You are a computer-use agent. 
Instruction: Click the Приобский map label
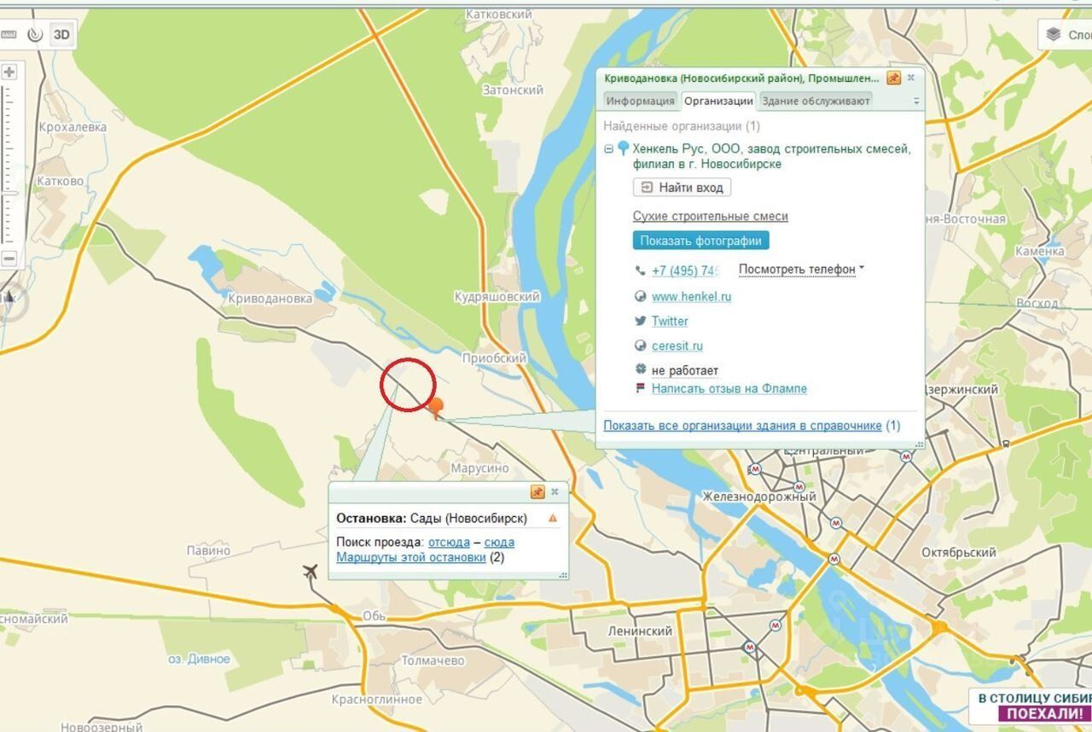coord(494,358)
